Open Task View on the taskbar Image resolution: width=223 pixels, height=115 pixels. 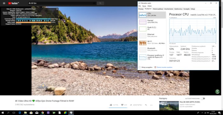14,113
